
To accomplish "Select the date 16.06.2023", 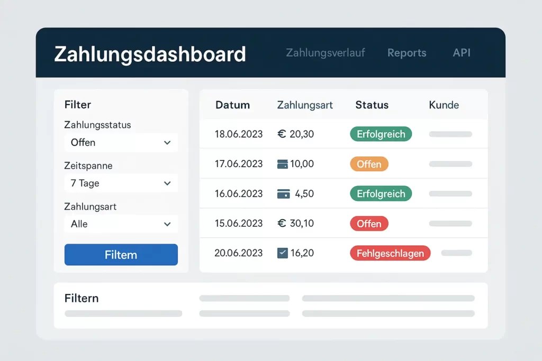I will (239, 193).
